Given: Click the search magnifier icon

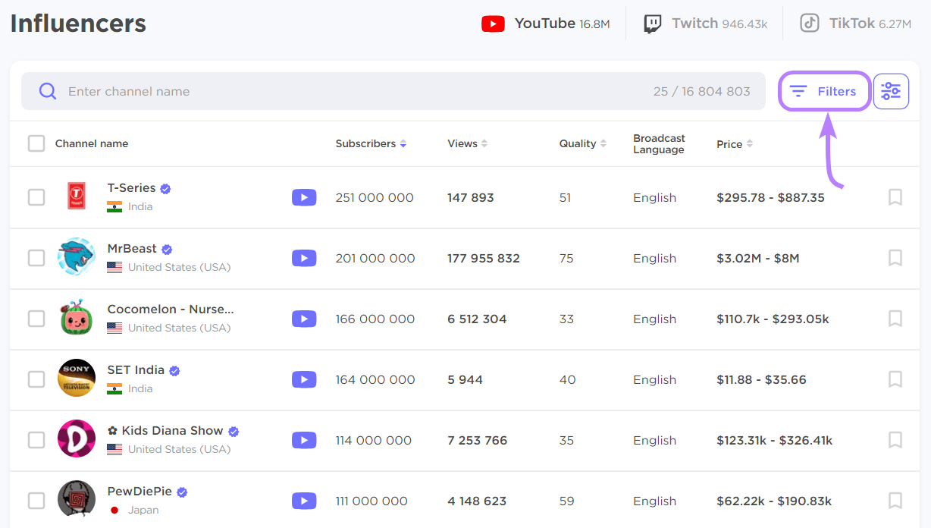Looking at the screenshot, I should pos(47,90).
